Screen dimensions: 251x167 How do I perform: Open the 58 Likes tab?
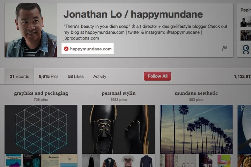(x=76, y=76)
